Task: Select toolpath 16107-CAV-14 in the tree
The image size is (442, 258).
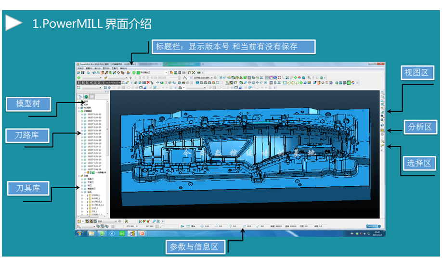Action: 94,156
